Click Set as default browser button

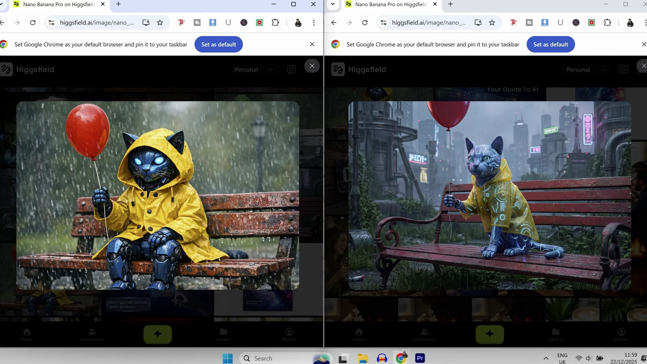pos(218,44)
